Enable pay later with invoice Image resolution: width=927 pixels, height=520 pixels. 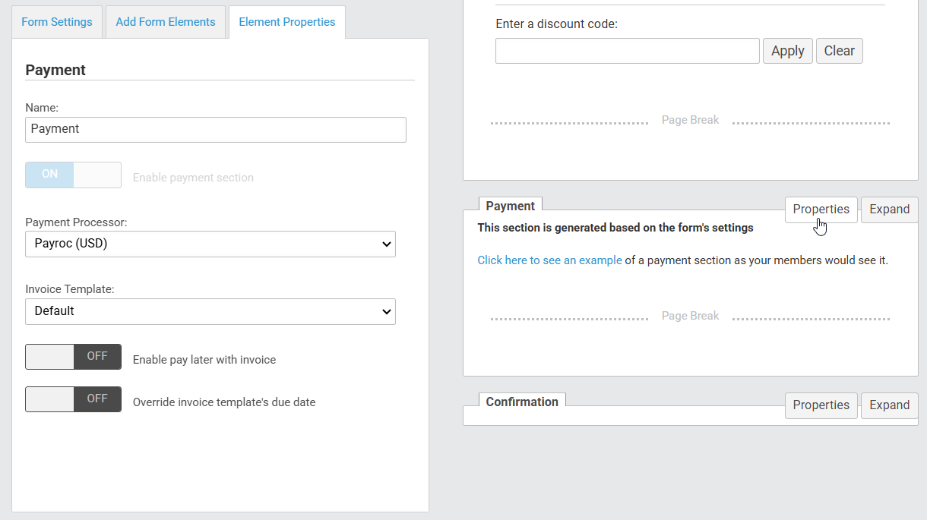pyautogui.click(x=73, y=356)
